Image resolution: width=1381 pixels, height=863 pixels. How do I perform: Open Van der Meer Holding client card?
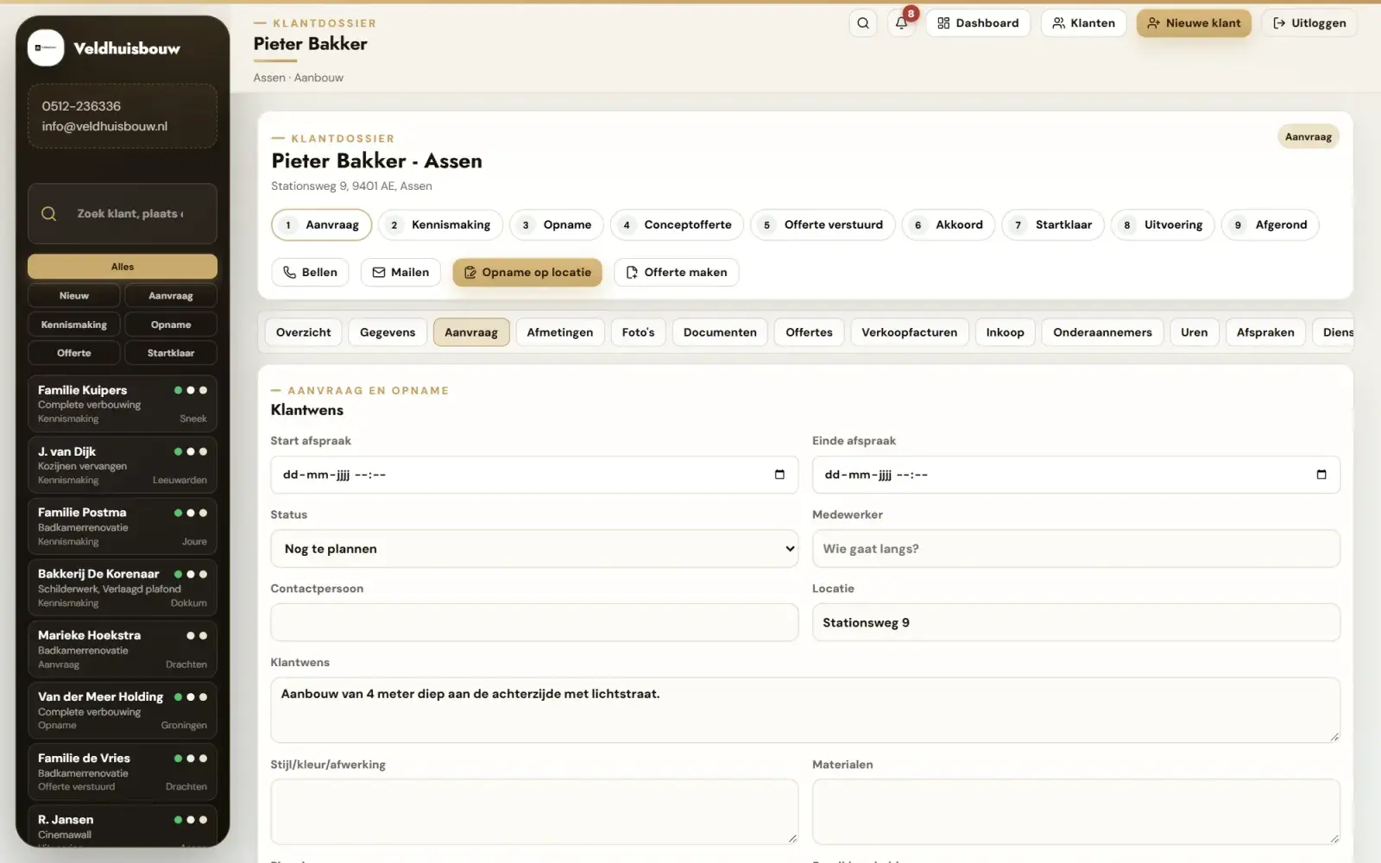[x=123, y=710]
